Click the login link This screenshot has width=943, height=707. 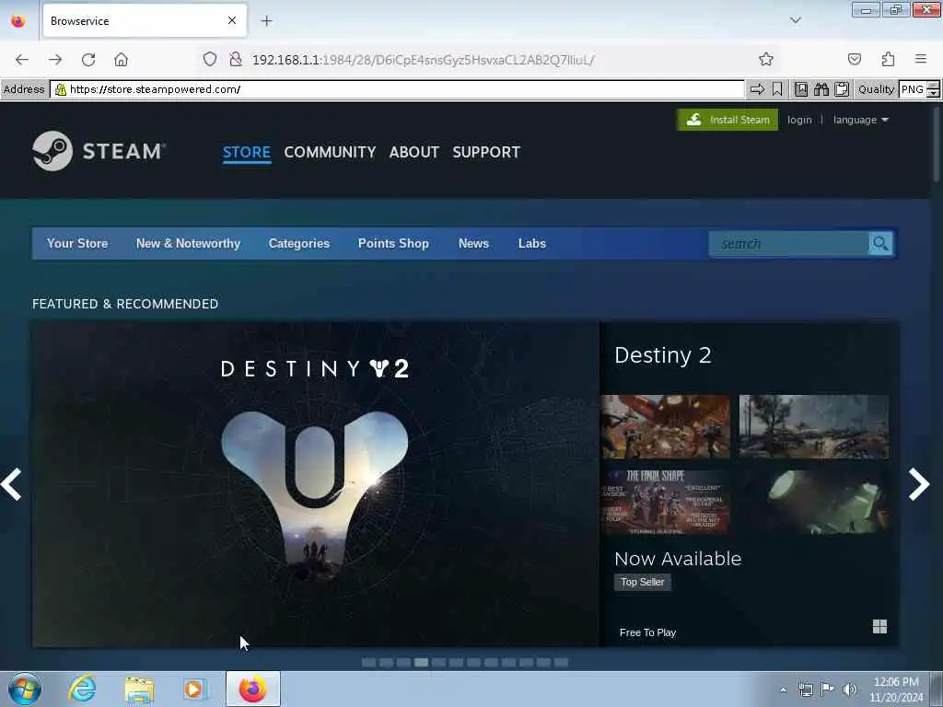[799, 121]
